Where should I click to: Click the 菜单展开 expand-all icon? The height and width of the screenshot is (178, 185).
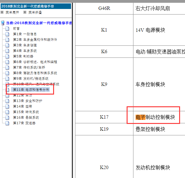[2, 12]
